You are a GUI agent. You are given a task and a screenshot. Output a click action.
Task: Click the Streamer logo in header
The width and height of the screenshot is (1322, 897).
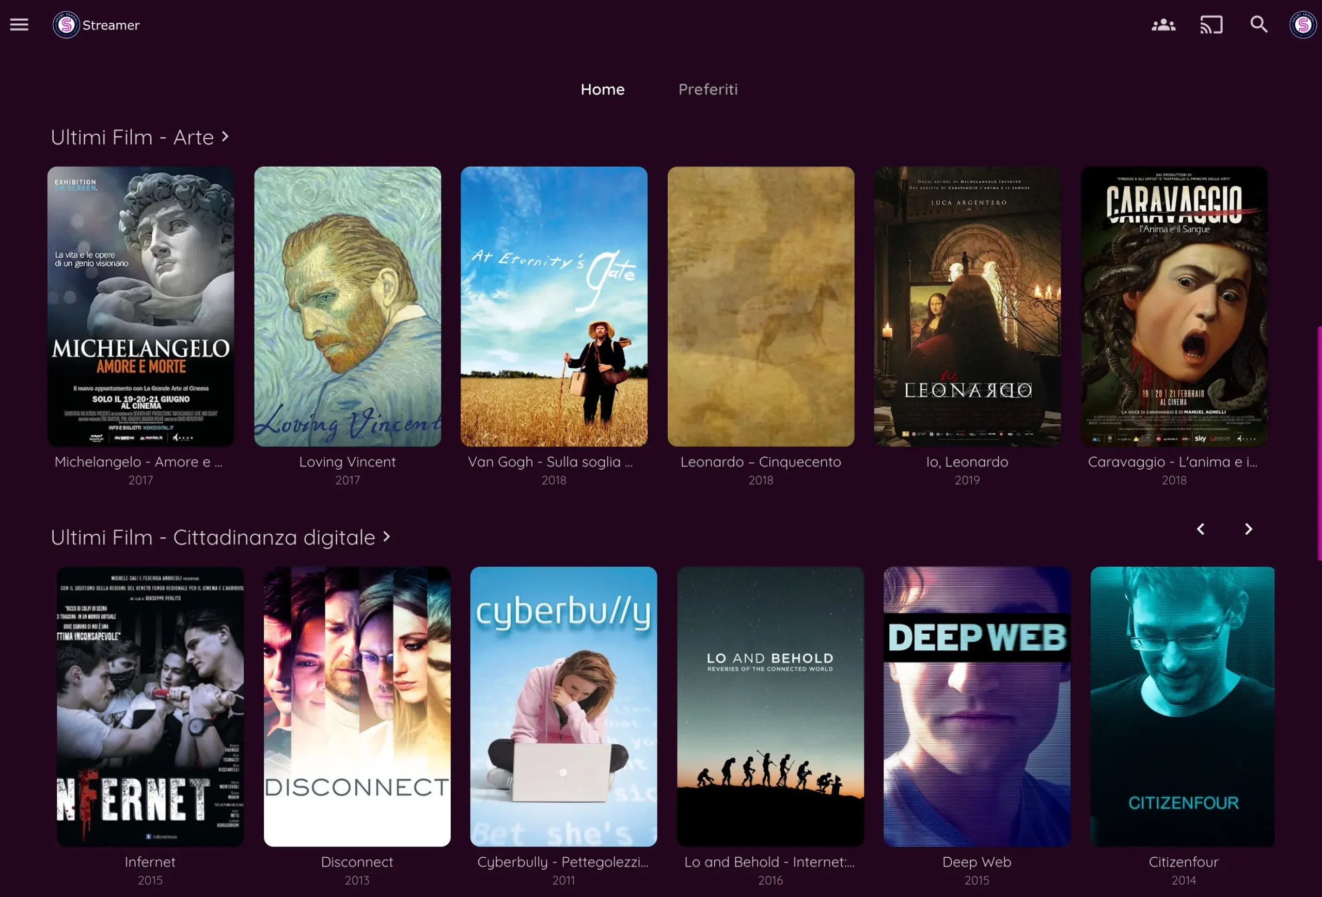point(96,25)
